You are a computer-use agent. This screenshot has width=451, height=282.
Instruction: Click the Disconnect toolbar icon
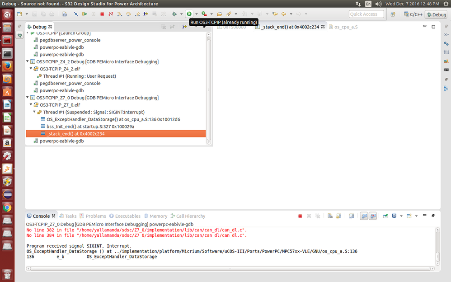click(111, 14)
